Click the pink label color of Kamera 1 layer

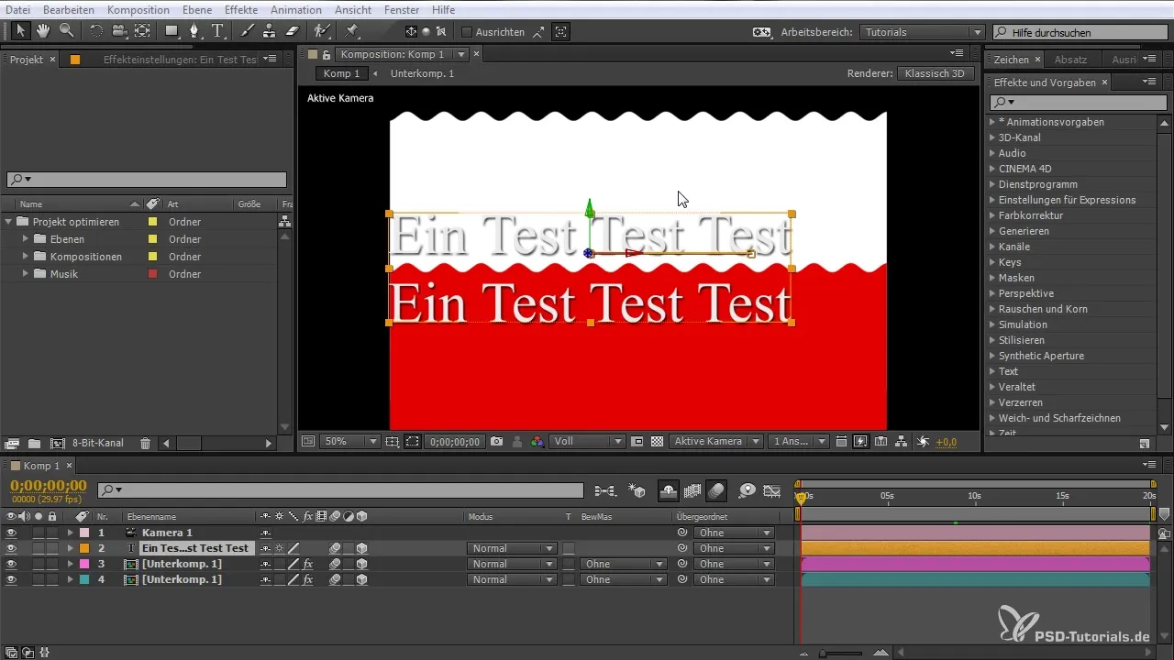[83, 533]
